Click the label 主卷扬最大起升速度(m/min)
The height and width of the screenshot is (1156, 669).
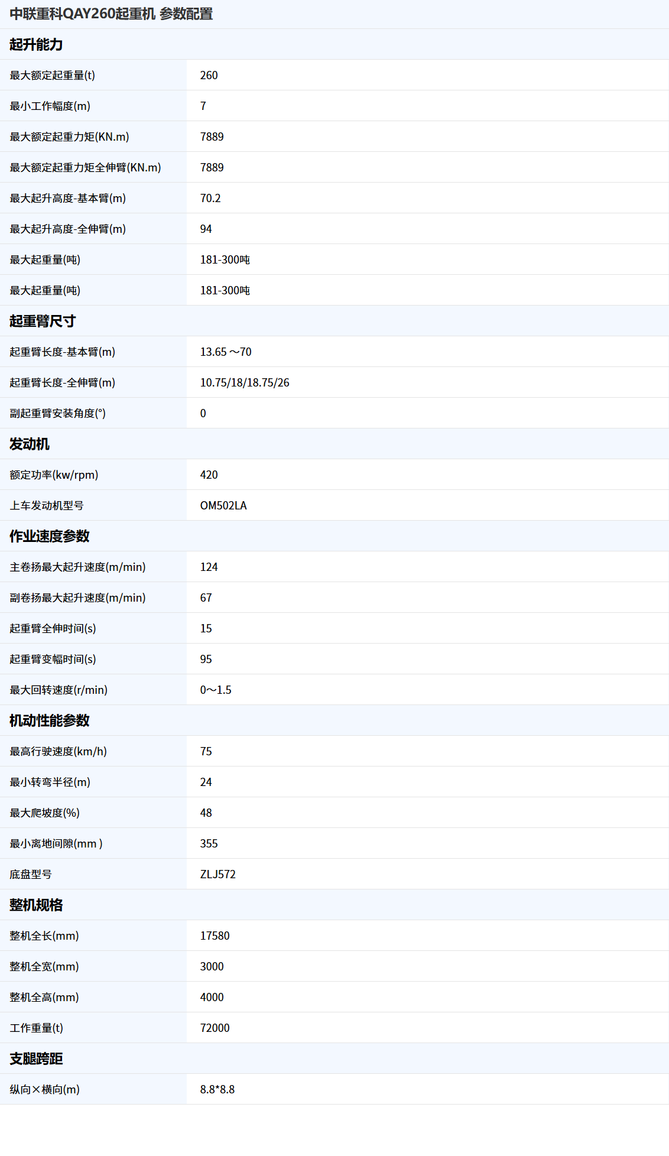click(x=77, y=567)
